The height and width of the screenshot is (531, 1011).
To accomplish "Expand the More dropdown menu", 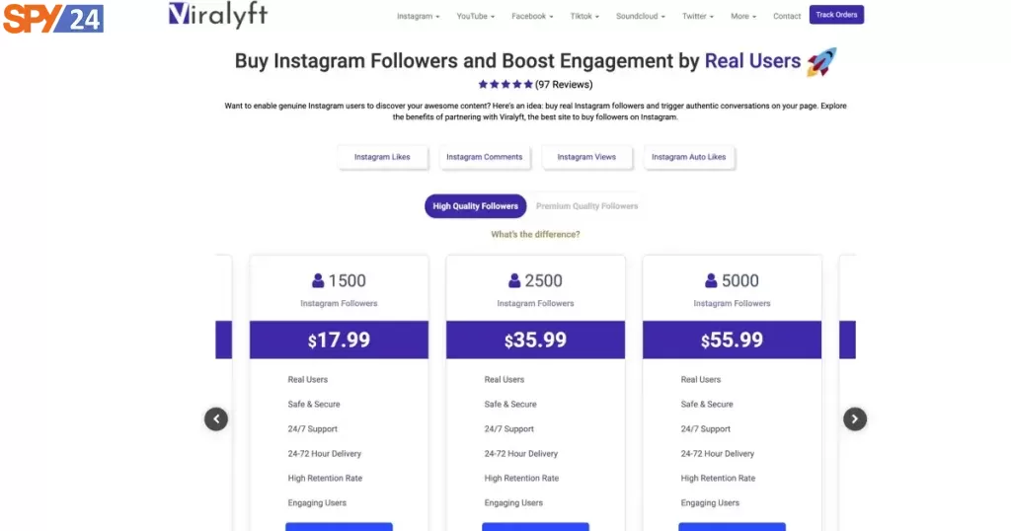I will click(x=743, y=16).
